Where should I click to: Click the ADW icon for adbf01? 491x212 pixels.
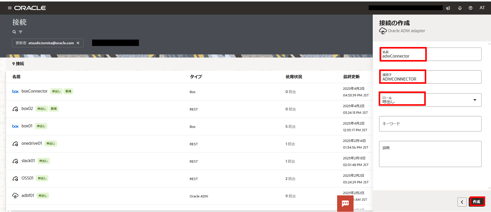click(15, 196)
